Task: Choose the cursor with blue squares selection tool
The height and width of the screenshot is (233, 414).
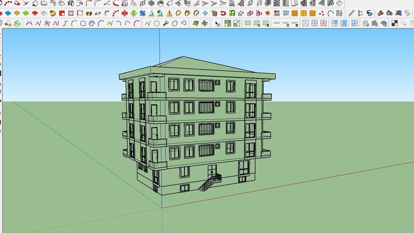Action: [x=217, y=23]
